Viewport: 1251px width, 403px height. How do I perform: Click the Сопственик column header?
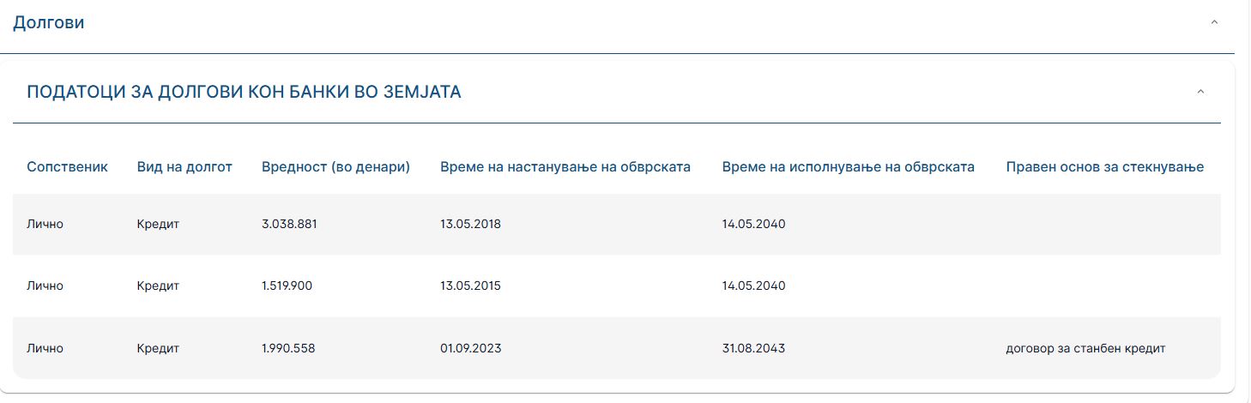67,166
